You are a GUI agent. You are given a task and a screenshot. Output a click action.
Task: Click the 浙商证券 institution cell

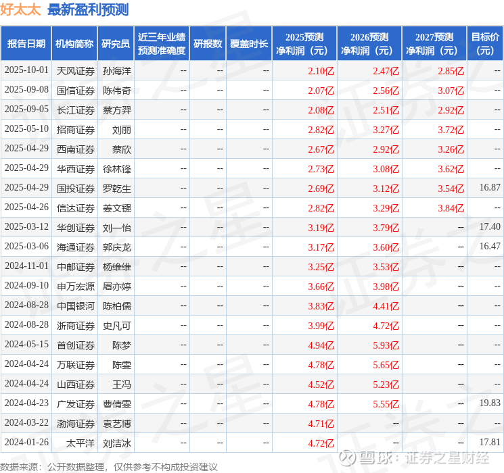click(76, 326)
